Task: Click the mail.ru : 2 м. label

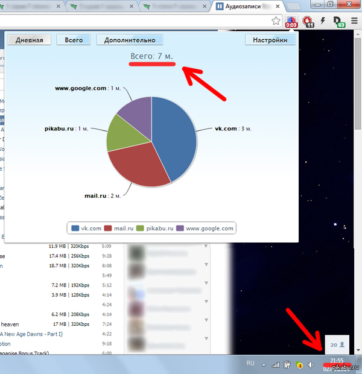Action: [x=103, y=196]
